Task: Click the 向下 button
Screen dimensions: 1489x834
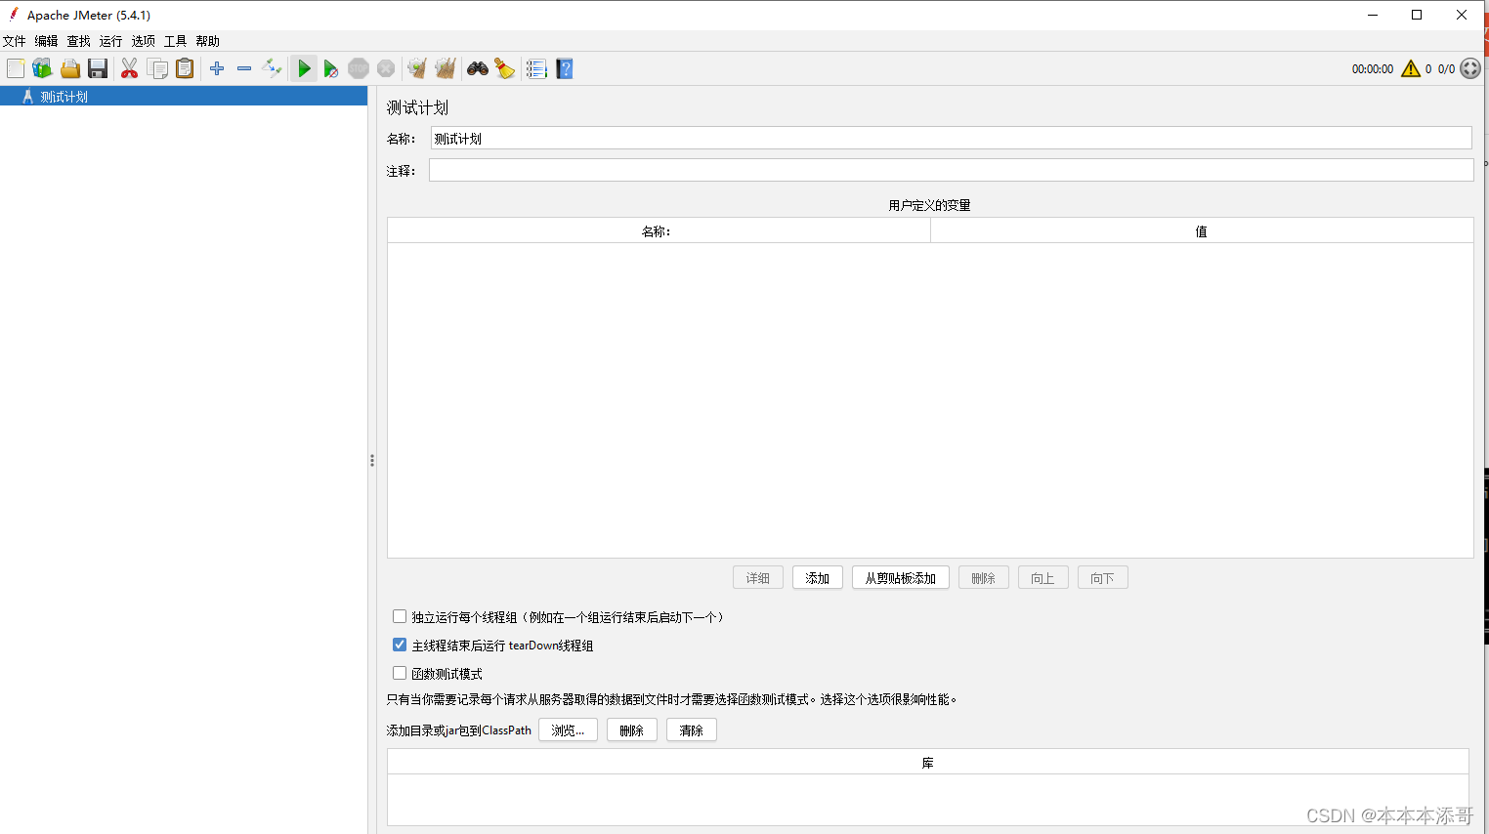Action: pos(1103,578)
